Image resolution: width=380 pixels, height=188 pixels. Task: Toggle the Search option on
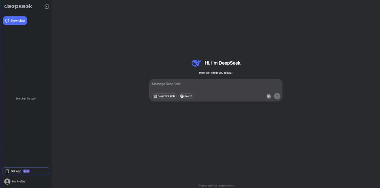(186, 96)
